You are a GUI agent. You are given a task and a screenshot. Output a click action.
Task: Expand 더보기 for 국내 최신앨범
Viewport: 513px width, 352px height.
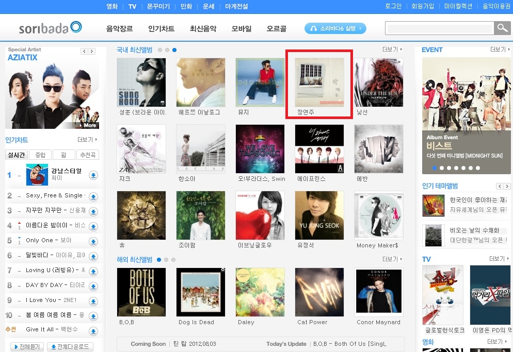[x=392, y=49]
